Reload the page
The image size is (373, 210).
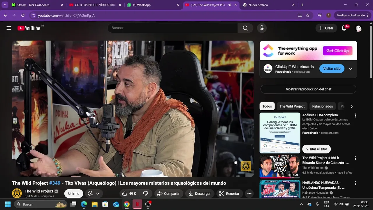(x=23, y=15)
